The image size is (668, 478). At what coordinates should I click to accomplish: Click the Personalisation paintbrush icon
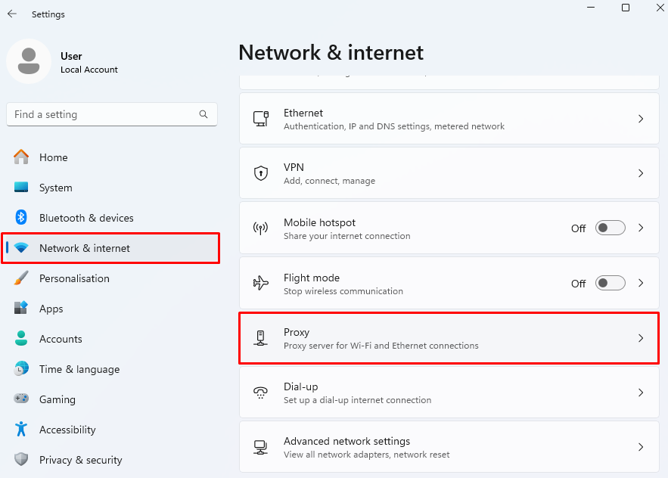[21, 278]
